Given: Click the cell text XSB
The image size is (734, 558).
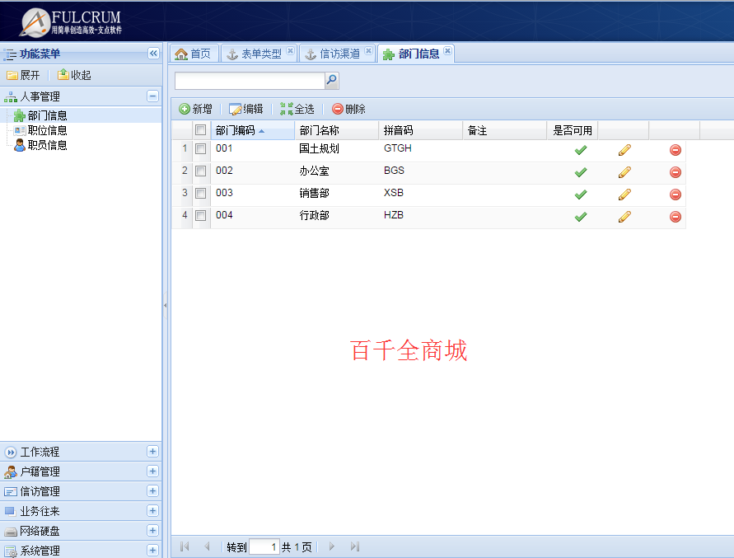Looking at the screenshot, I should [x=393, y=193].
